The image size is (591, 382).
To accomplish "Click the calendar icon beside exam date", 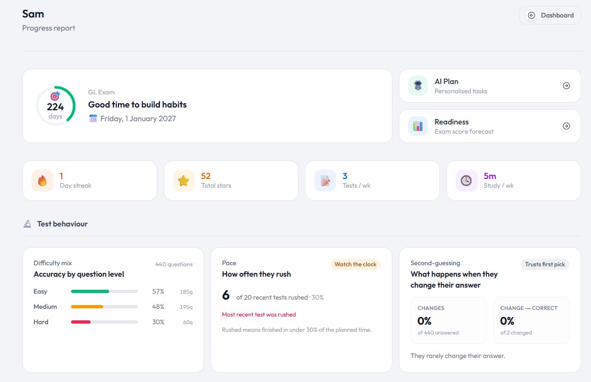I will [x=93, y=118].
